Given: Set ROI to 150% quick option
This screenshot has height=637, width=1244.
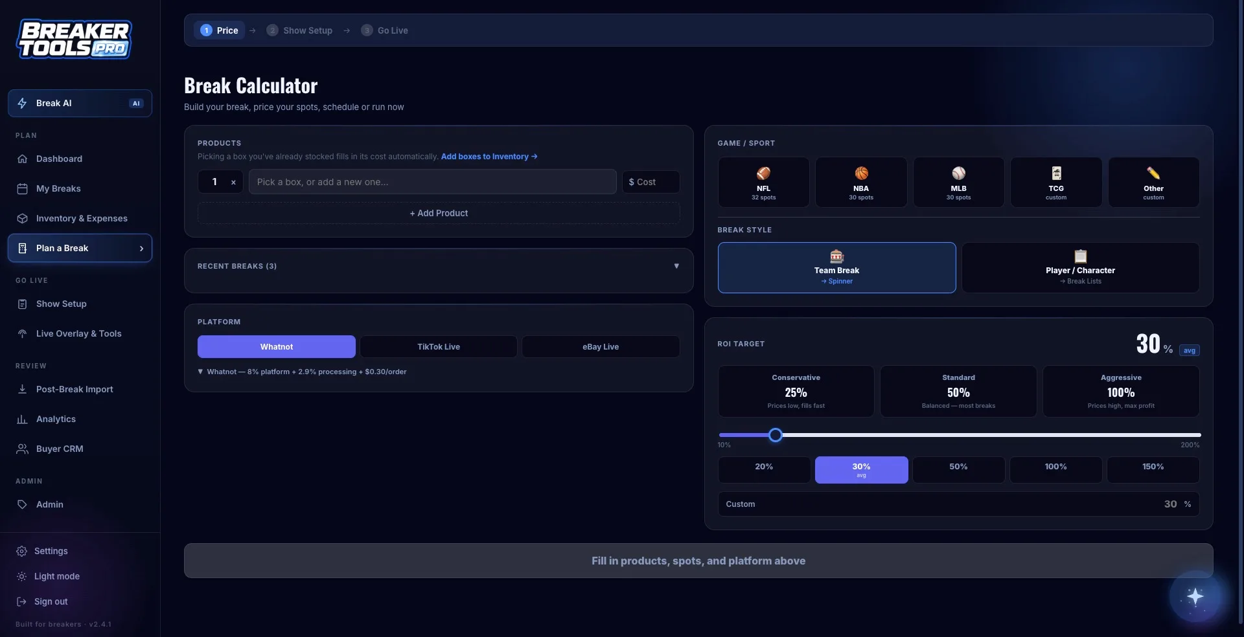Looking at the screenshot, I should click(x=1153, y=470).
